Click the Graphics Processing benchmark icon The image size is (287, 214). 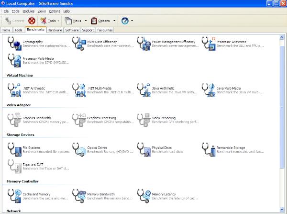pos(79,120)
